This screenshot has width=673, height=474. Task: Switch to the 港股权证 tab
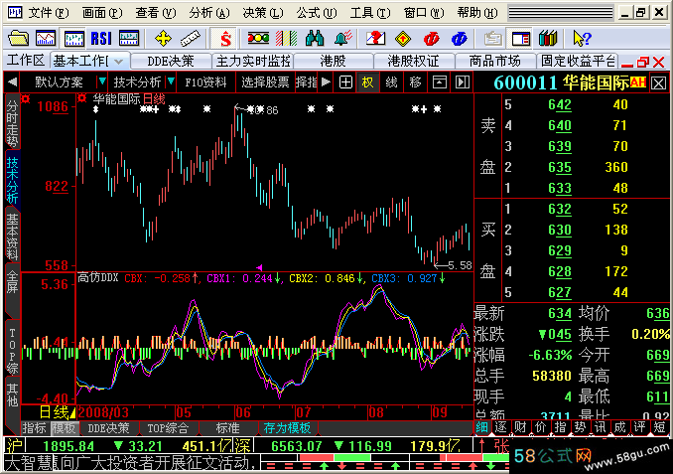(413, 61)
